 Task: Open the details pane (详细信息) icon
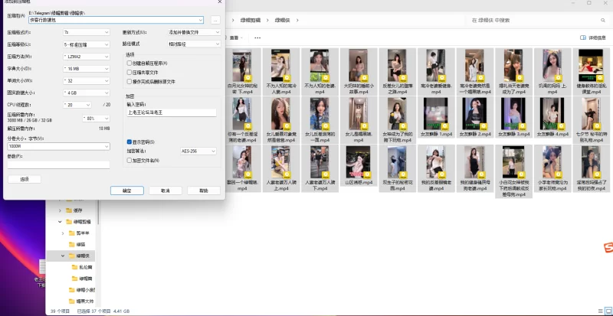(583, 37)
